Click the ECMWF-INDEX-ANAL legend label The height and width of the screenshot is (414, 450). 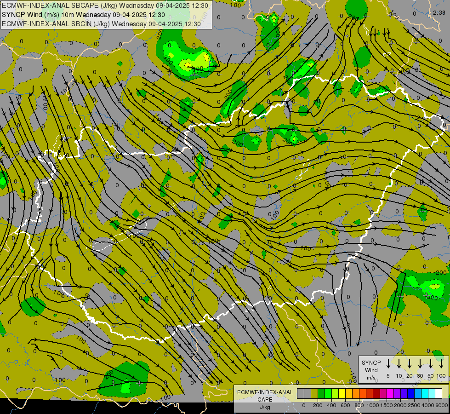265,392
